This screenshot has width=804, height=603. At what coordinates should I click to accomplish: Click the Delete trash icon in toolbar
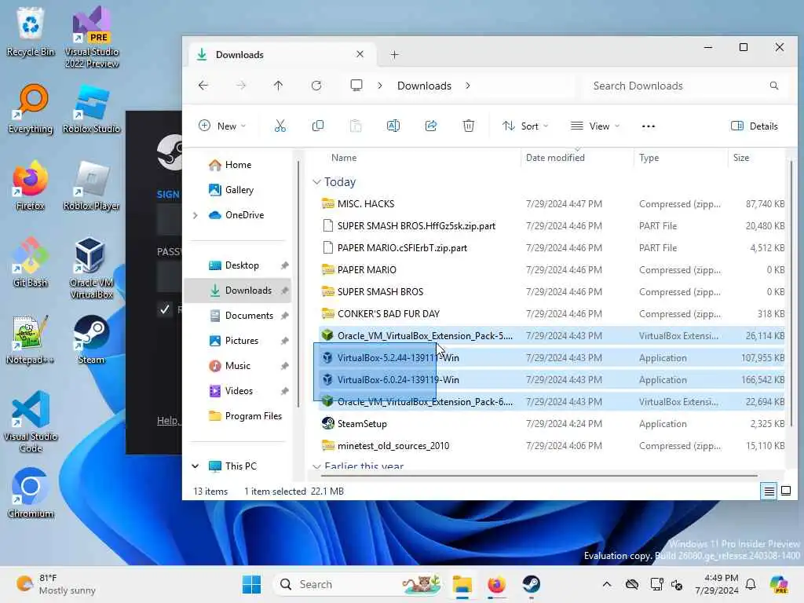click(x=469, y=126)
